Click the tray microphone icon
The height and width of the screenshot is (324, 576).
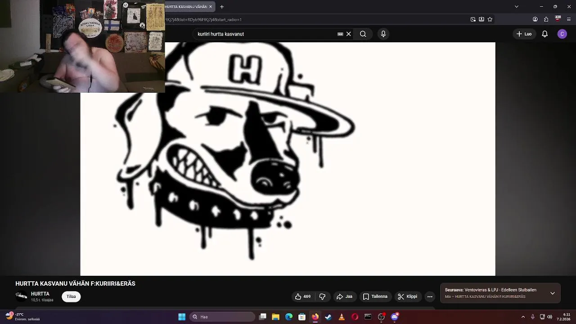pyautogui.click(x=533, y=317)
